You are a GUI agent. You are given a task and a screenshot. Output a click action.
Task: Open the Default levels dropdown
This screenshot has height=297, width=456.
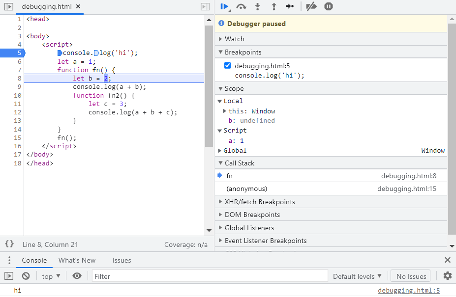357,276
